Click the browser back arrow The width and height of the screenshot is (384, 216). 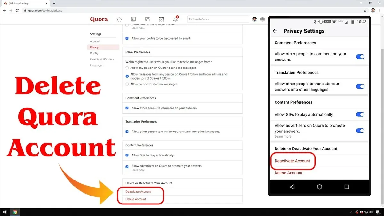pos(4,10)
